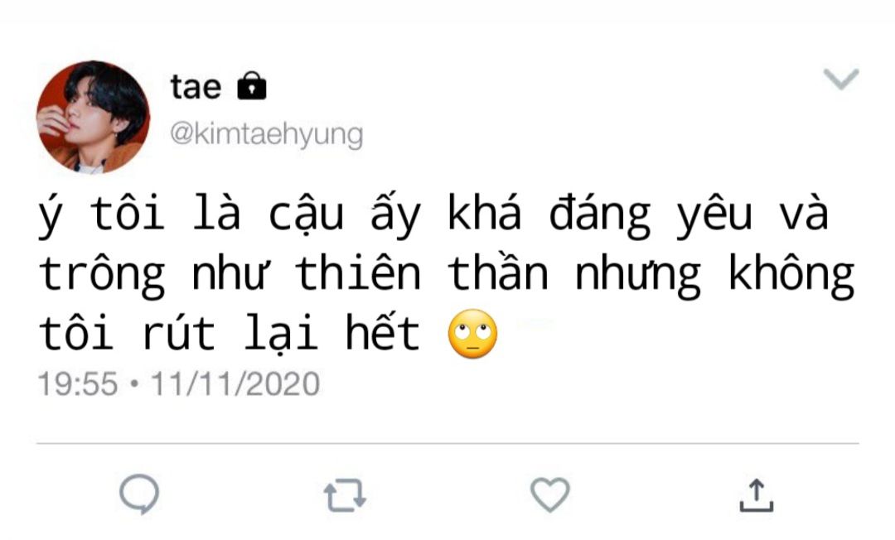Like the tweet with the heart icon
This screenshot has width=895, height=540.
550,494
